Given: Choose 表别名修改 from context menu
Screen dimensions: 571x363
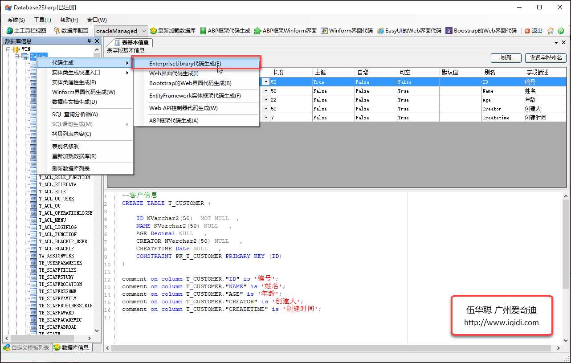Looking at the screenshot, I should click(85, 147).
